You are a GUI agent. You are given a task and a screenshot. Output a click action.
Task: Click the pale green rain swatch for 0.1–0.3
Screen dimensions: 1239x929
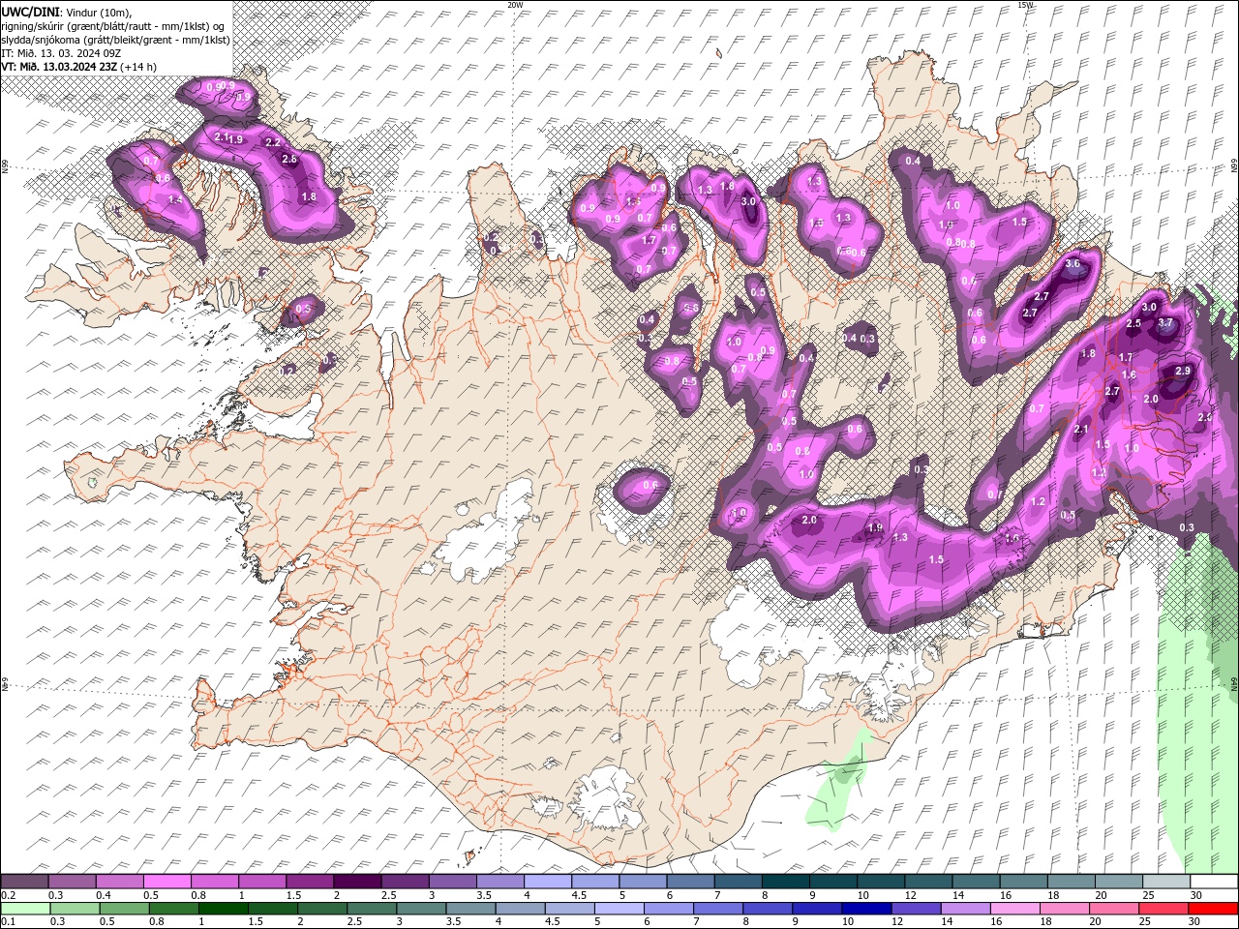coord(25,909)
